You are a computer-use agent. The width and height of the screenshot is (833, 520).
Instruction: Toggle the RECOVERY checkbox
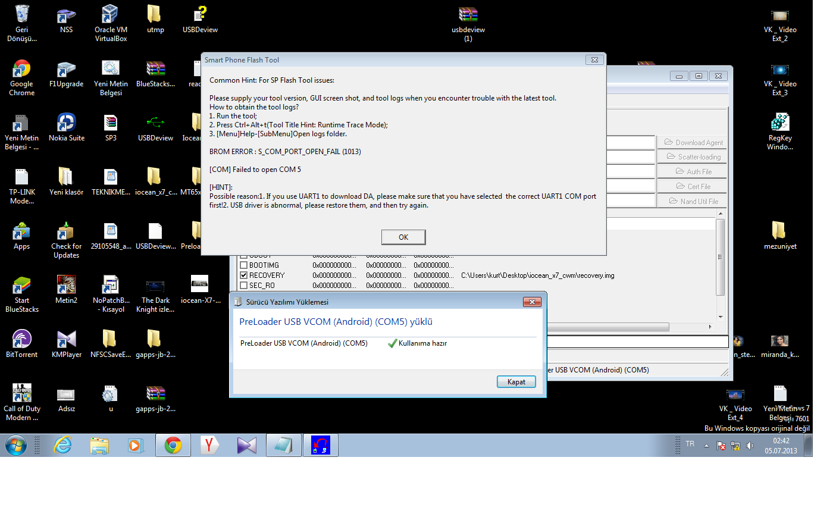243,275
